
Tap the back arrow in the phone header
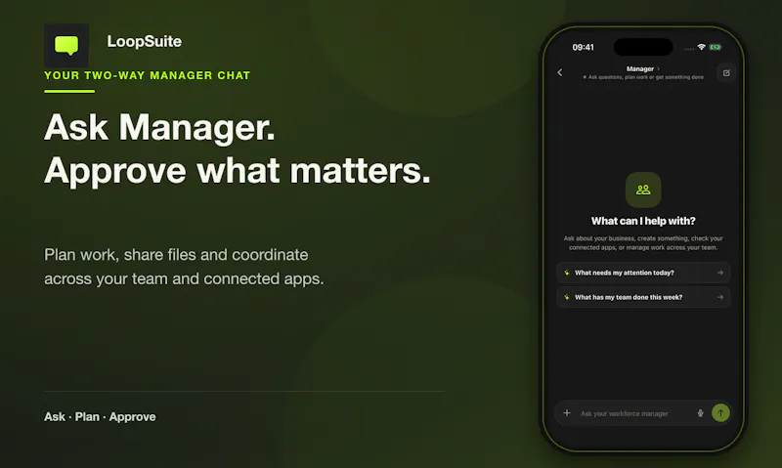click(x=560, y=72)
